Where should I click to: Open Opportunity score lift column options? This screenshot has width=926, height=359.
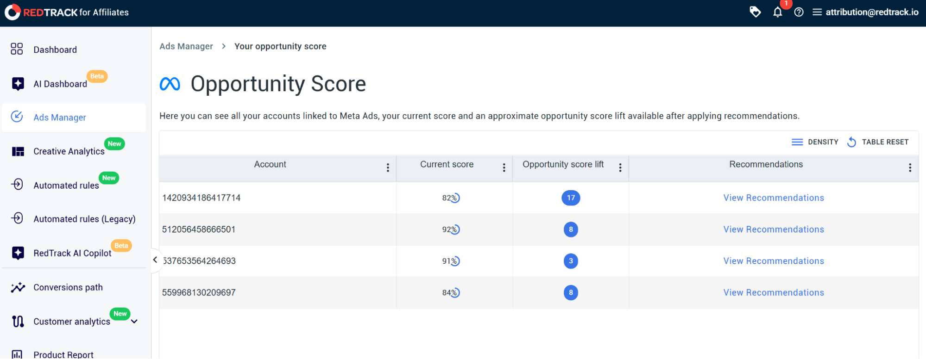click(x=620, y=167)
